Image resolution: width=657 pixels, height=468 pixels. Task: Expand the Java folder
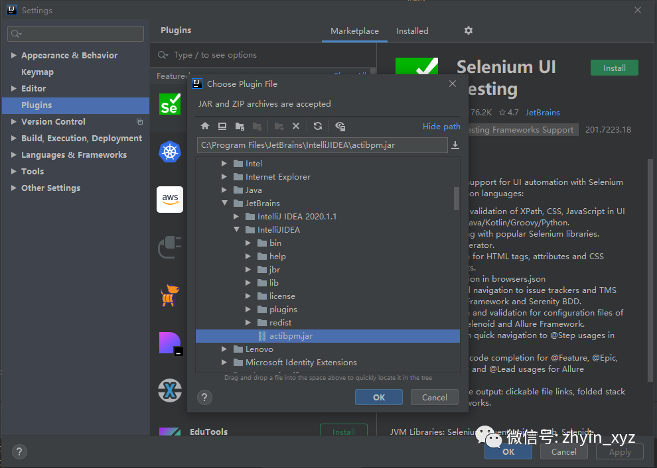tap(224, 190)
